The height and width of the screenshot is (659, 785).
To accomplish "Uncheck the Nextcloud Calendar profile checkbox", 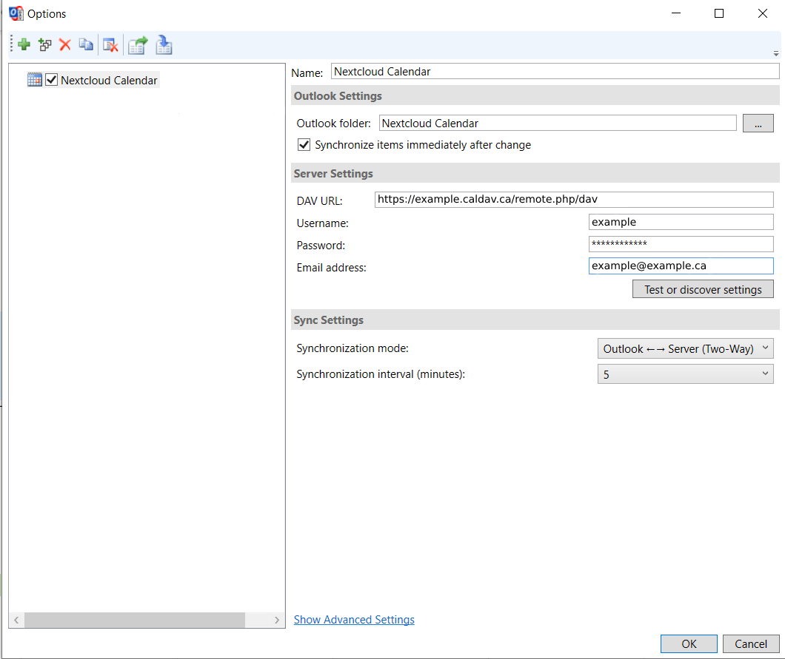I will click(x=52, y=79).
